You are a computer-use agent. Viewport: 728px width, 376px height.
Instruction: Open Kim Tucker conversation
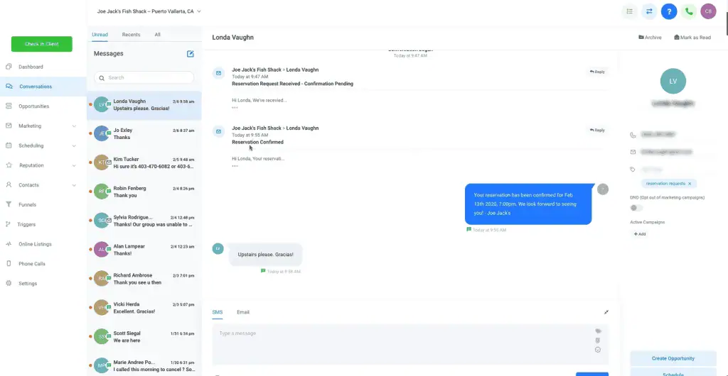point(144,163)
